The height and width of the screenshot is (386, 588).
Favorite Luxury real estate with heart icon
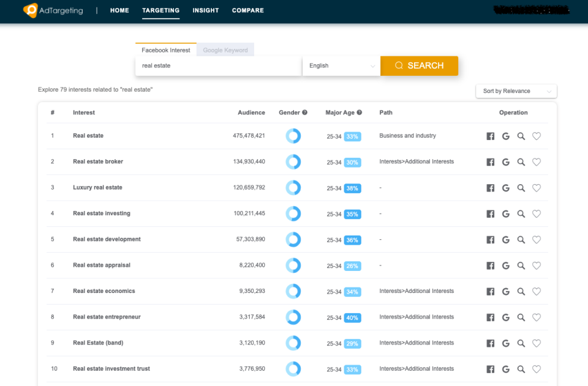(x=537, y=188)
